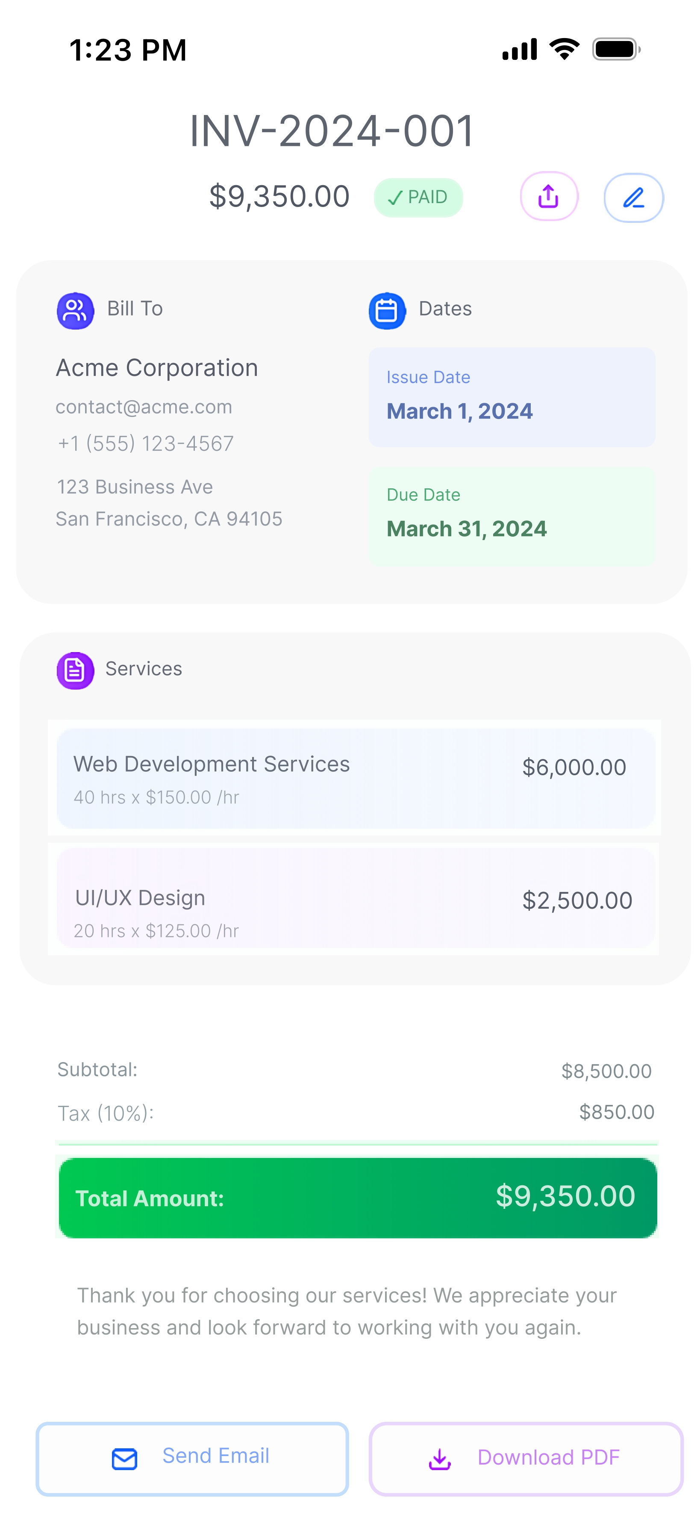Tap the share invoice icon
700x1518 pixels.
[x=549, y=196]
